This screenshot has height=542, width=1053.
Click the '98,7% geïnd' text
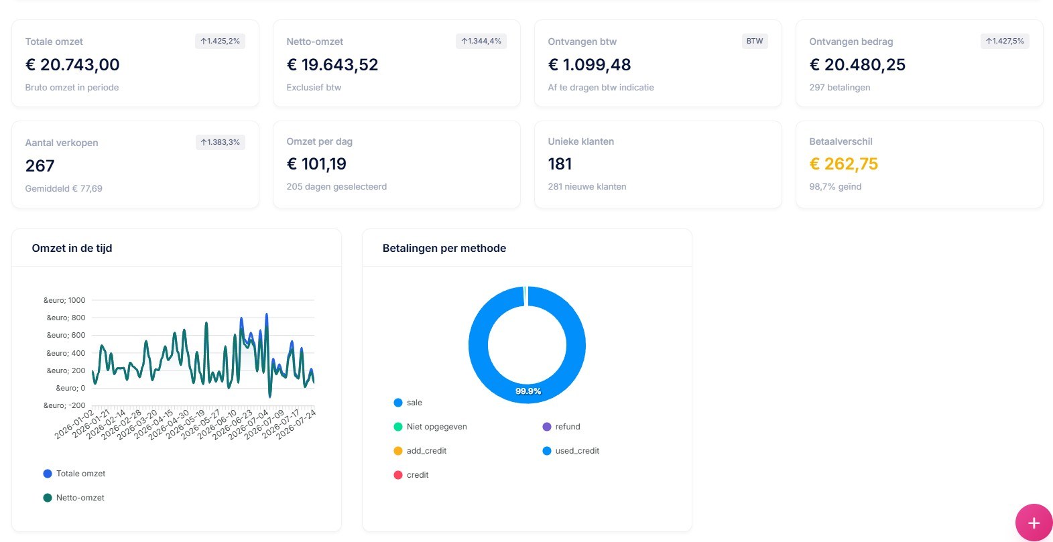click(x=835, y=186)
